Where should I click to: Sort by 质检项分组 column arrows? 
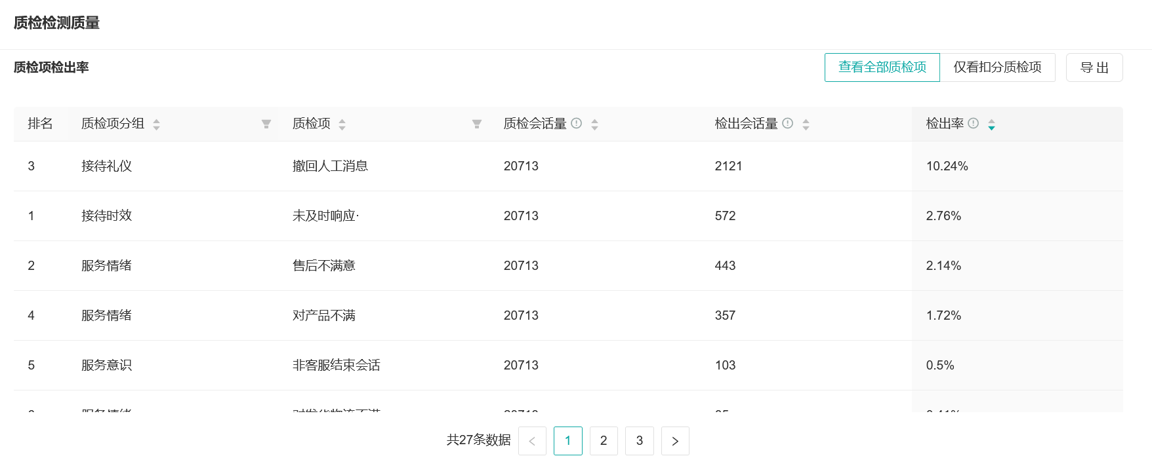point(156,124)
